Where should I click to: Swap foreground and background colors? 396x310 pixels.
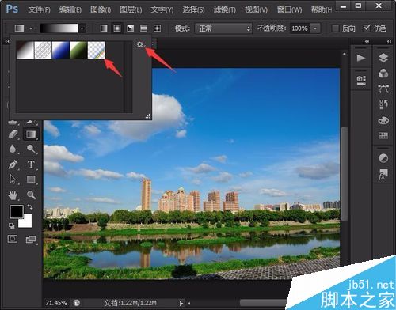pos(30,207)
